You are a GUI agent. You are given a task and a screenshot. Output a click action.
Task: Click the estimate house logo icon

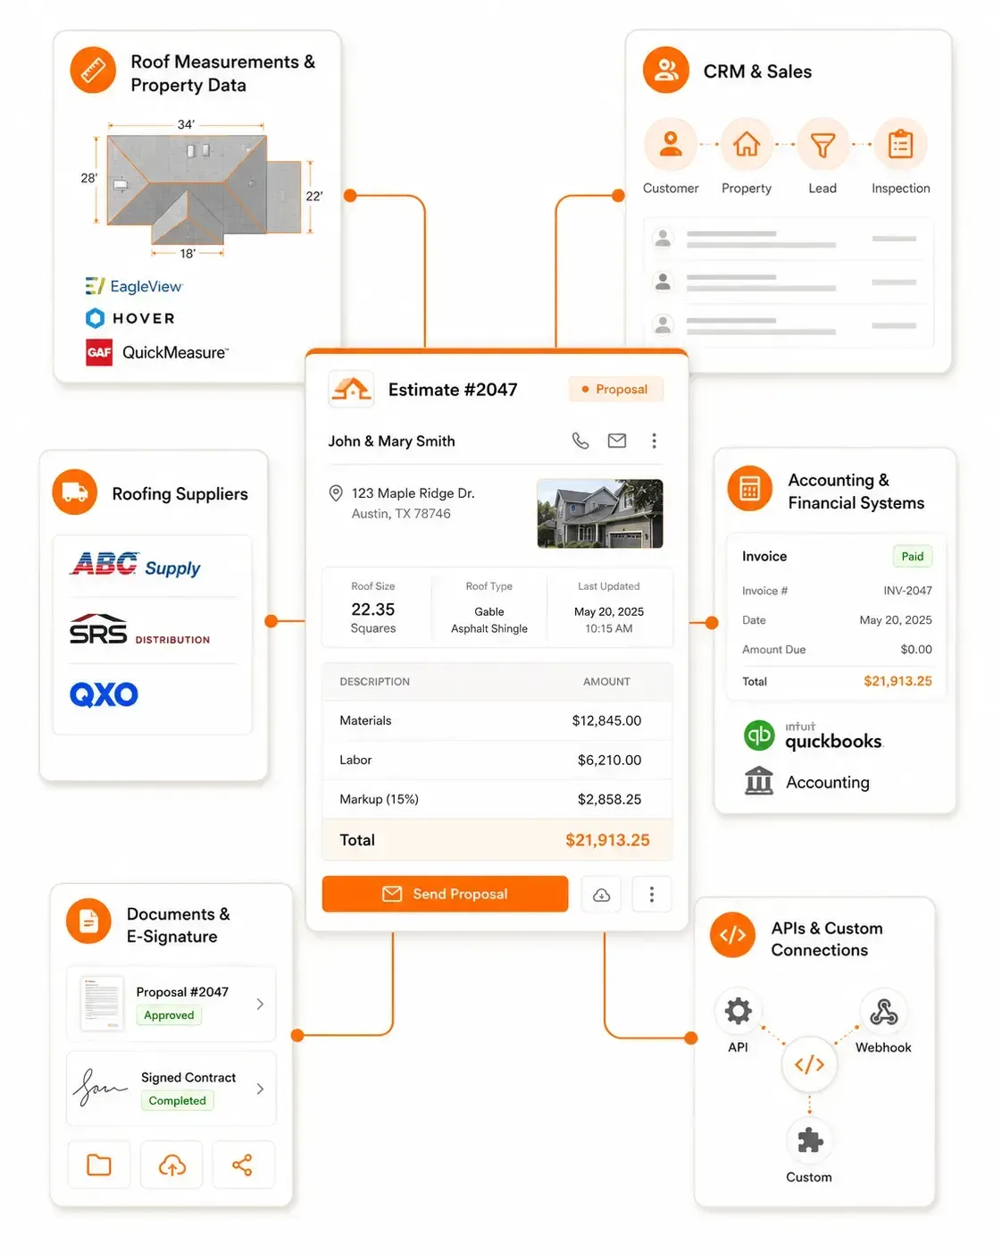[x=351, y=390]
